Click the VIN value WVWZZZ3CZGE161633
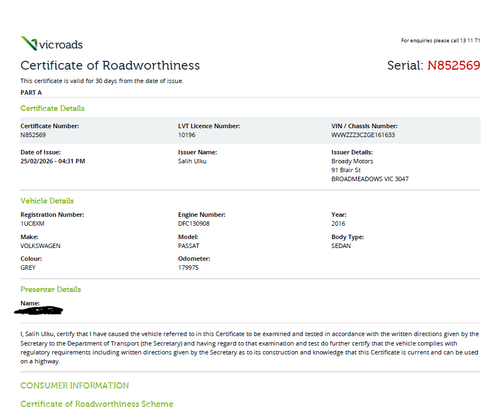Image resolution: width=503 pixels, height=413 pixels. 363,135
